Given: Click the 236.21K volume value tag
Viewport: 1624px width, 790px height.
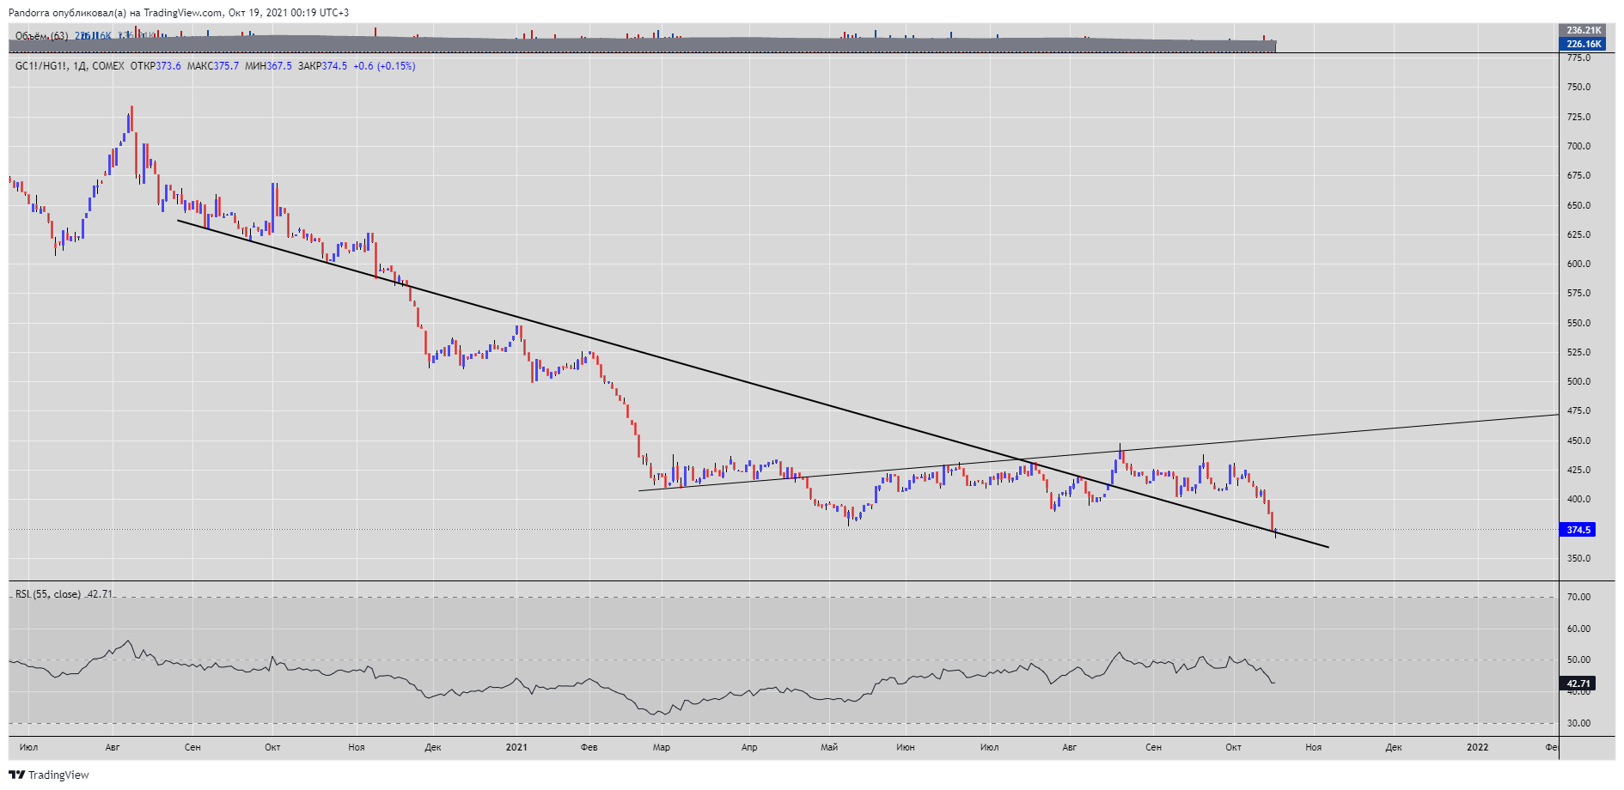Looking at the screenshot, I should (1584, 30).
